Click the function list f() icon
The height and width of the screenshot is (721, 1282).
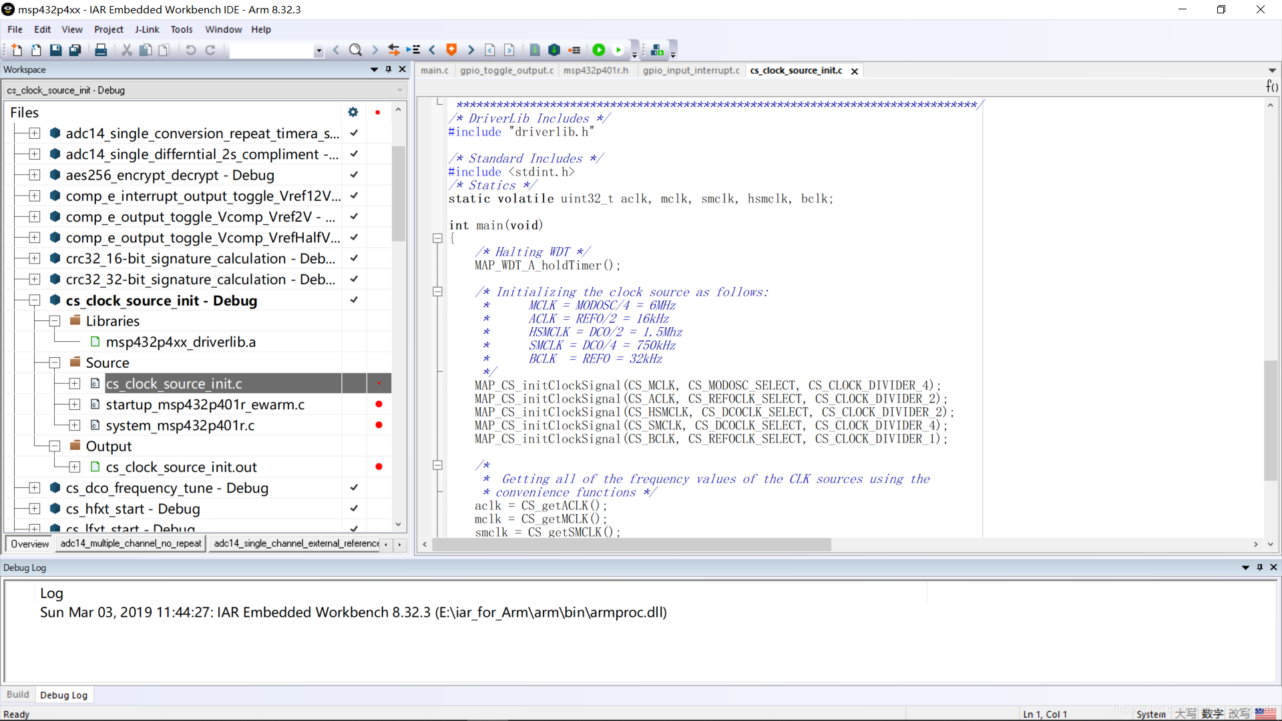click(1272, 86)
